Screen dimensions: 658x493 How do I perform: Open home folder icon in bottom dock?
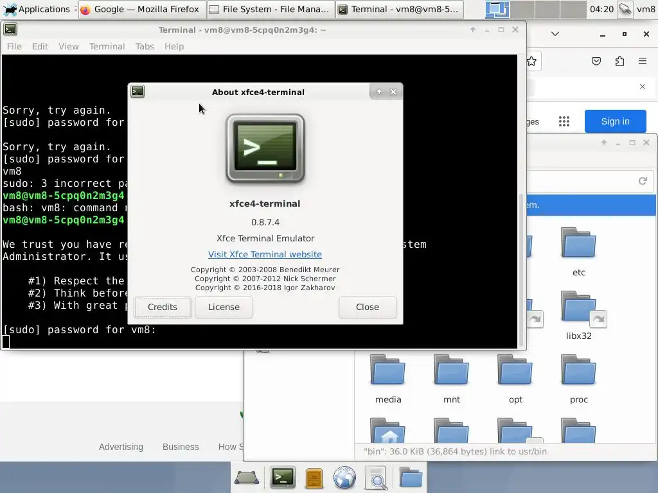click(x=411, y=477)
